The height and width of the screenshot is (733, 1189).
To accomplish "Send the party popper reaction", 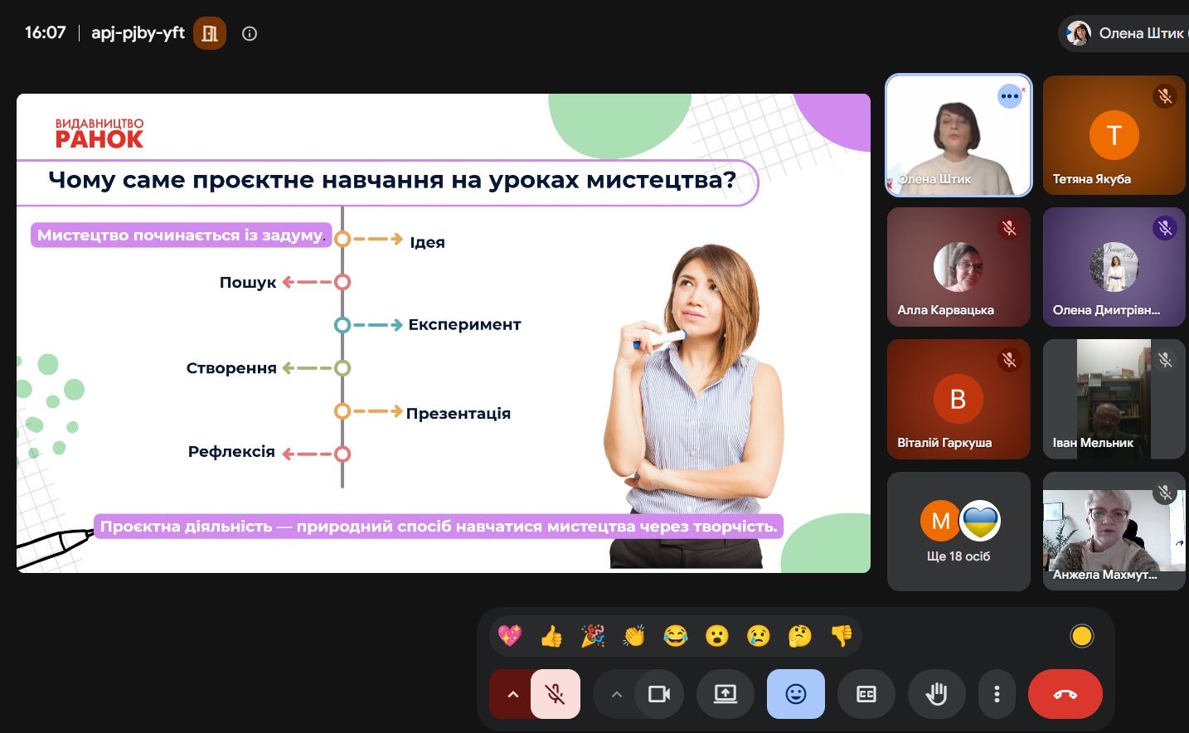I will click(x=592, y=636).
